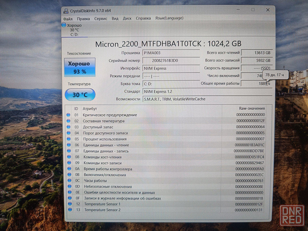This screenshot has width=308, height=231.
Task: Open the Язык(Language) menu
Action: pyautogui.click(x=169, y=18)
